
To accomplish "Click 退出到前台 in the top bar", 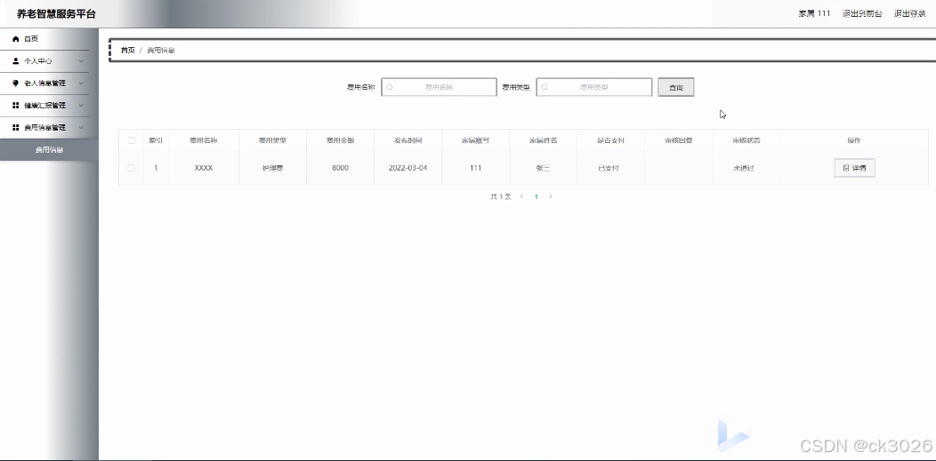I will click(862, 13).
